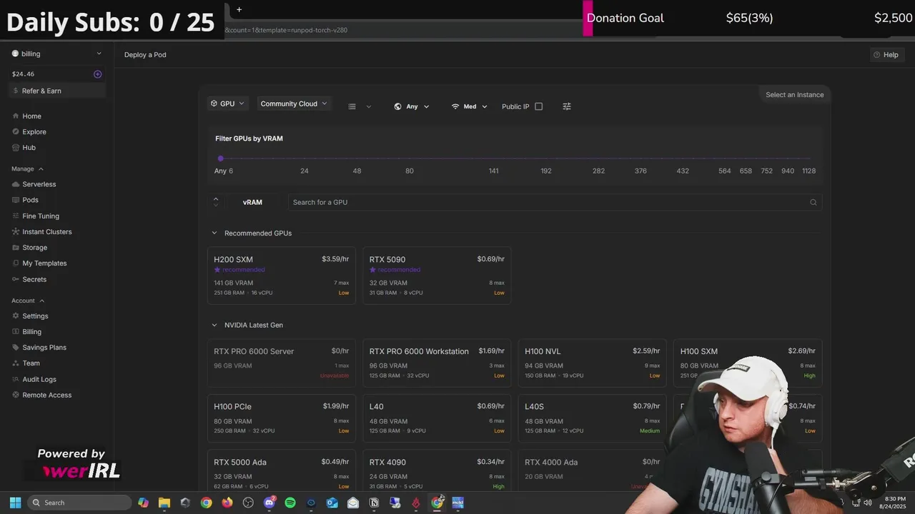This screenshot has width=915, height=514.
Task: Open new browser tab with plus
Action: pos(239,9)
